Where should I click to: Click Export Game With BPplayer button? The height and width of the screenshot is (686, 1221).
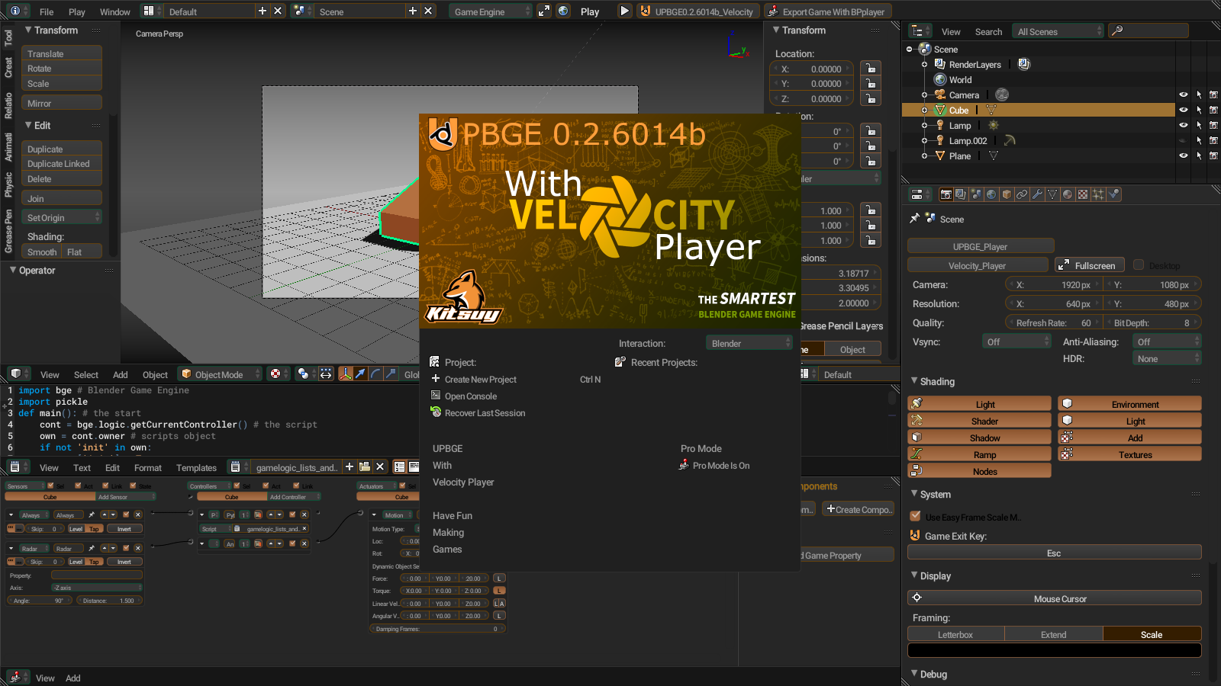click(x=827, y=11)
